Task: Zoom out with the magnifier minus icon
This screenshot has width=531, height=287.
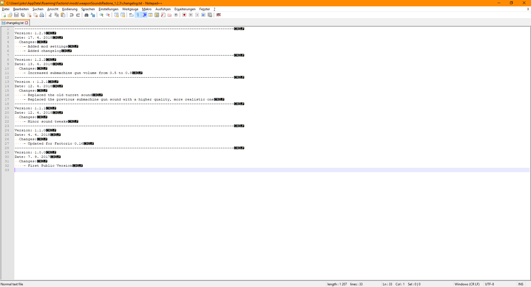Action: click(108, 15)
